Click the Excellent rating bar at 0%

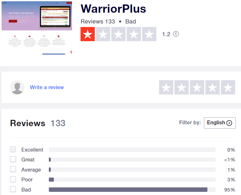coord(132,150)
